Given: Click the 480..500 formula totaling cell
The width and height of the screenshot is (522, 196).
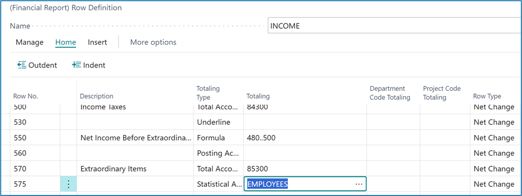Looking at the screenshot, I should click(305, 138).
